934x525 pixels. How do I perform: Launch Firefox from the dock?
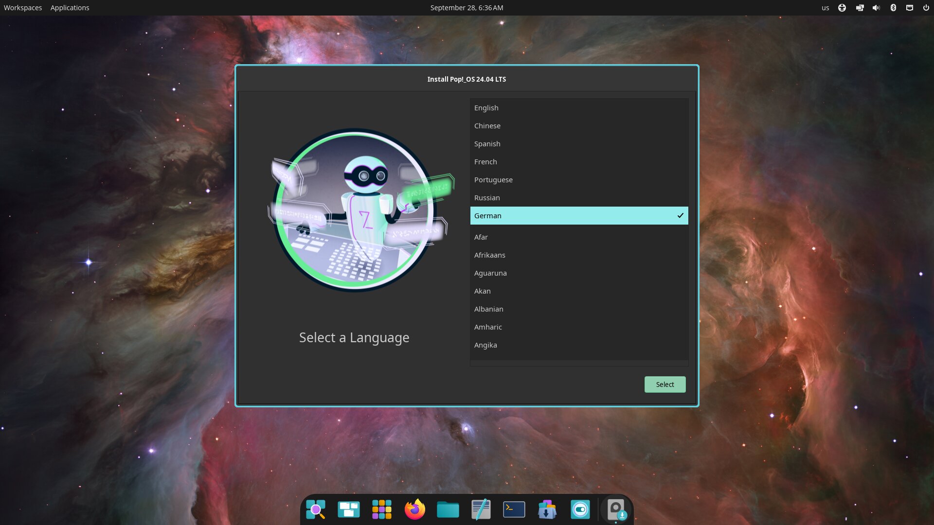[x=415, y=509]
